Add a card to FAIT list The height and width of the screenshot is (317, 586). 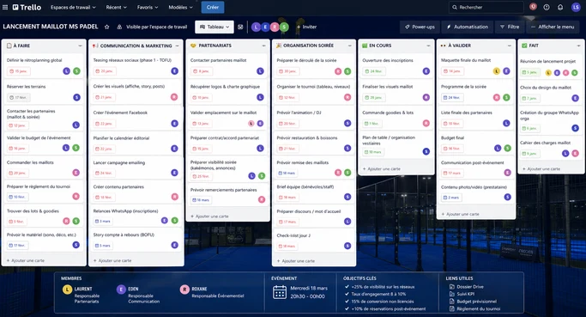coord(541,168)
